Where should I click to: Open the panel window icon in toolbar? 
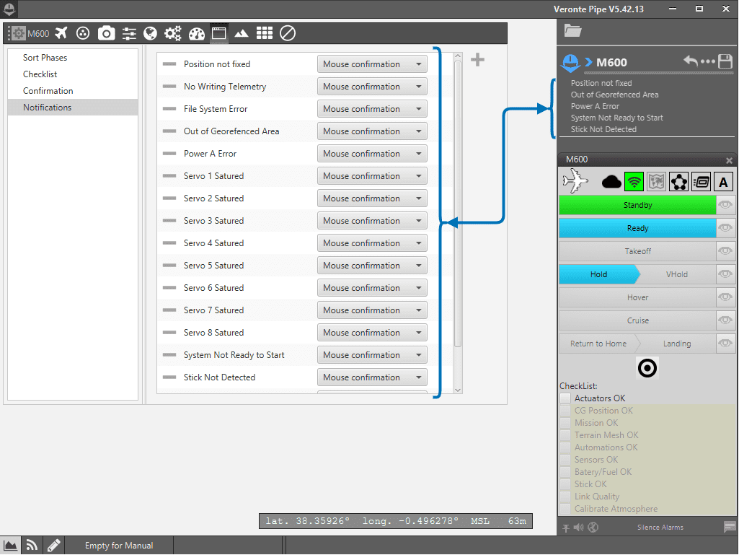pyautogui.click(x=218, y=33)
